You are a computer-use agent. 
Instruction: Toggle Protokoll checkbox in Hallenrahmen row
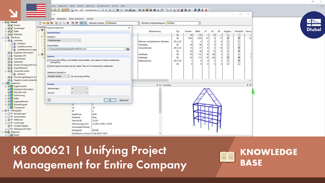point(239,61)
